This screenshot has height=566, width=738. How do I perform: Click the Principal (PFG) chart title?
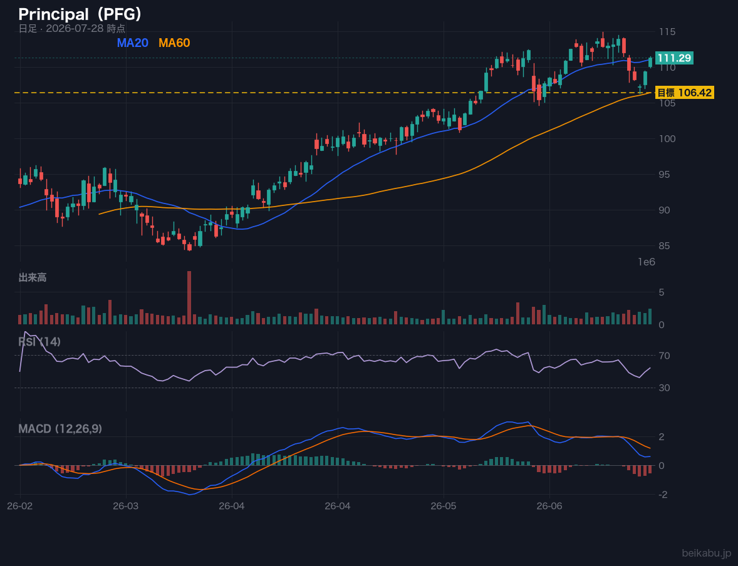point(80,14)
